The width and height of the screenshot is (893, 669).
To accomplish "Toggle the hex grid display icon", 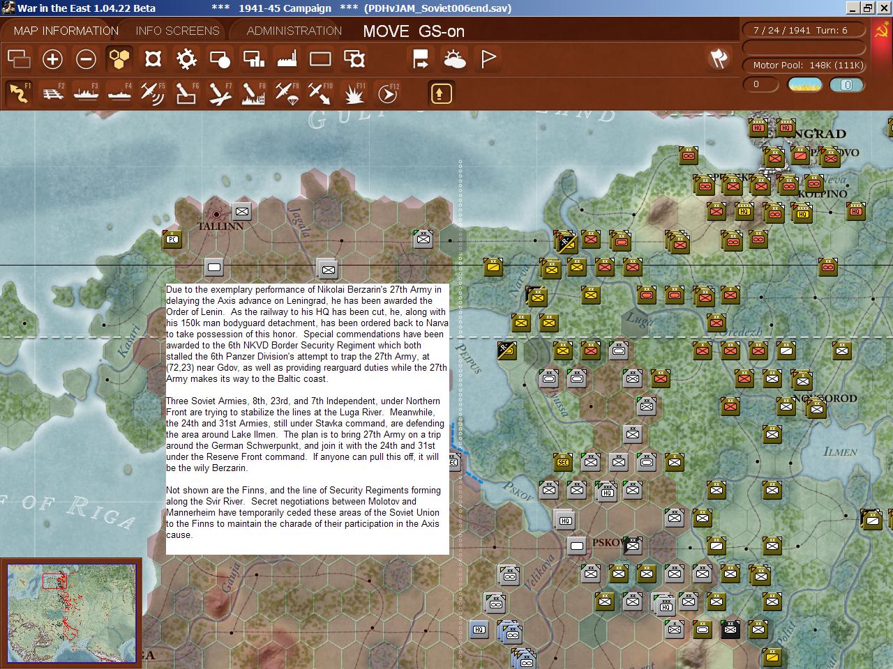I will [x=119, y=59].
